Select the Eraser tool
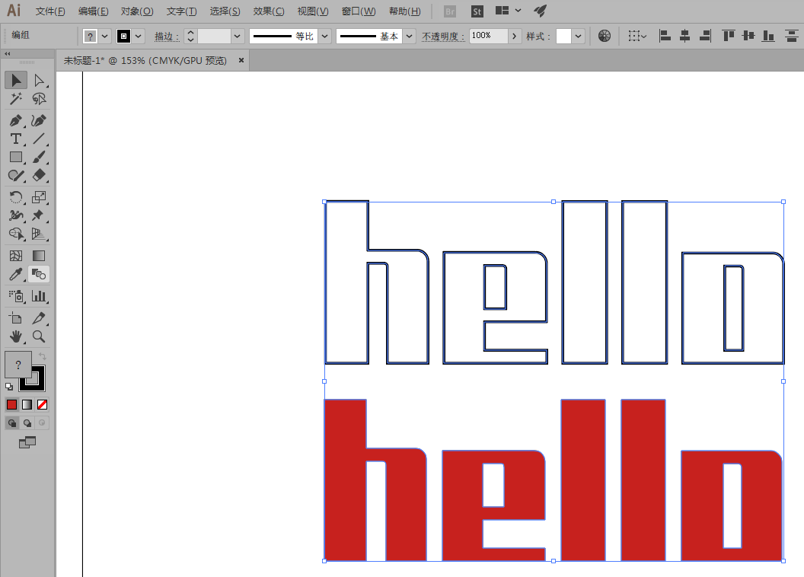This screenshot has width=804, height=577. tap(39, 176)
